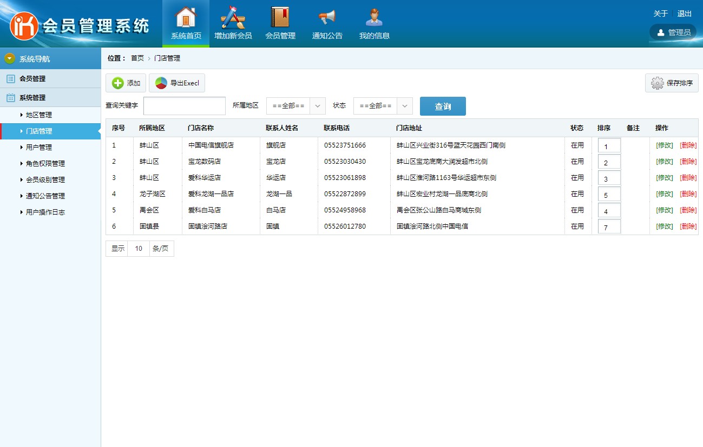Screen dimensions: 703x447
Task: Click 删除 link for 固镇涂河路店
Action: coord(688,226)
